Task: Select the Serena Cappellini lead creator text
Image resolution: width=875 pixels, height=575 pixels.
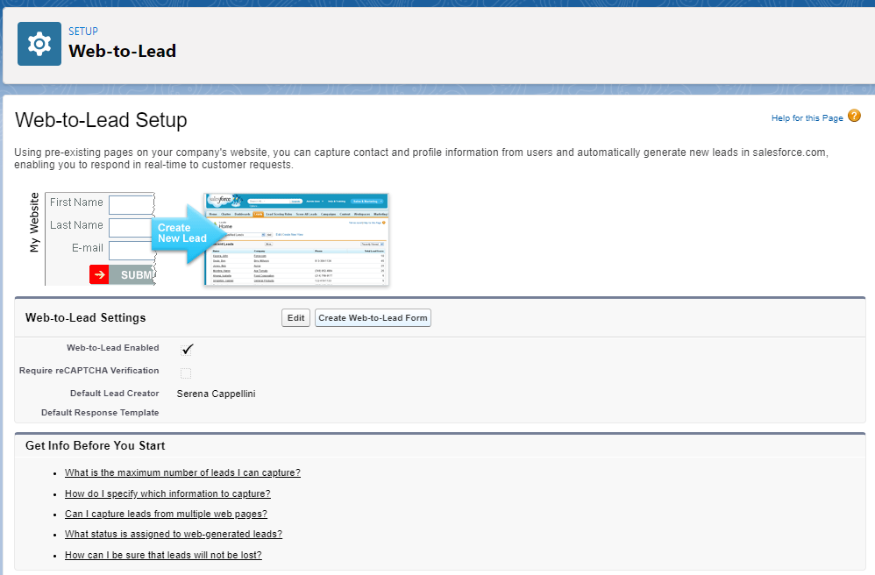Action: [x=216, y=394]
